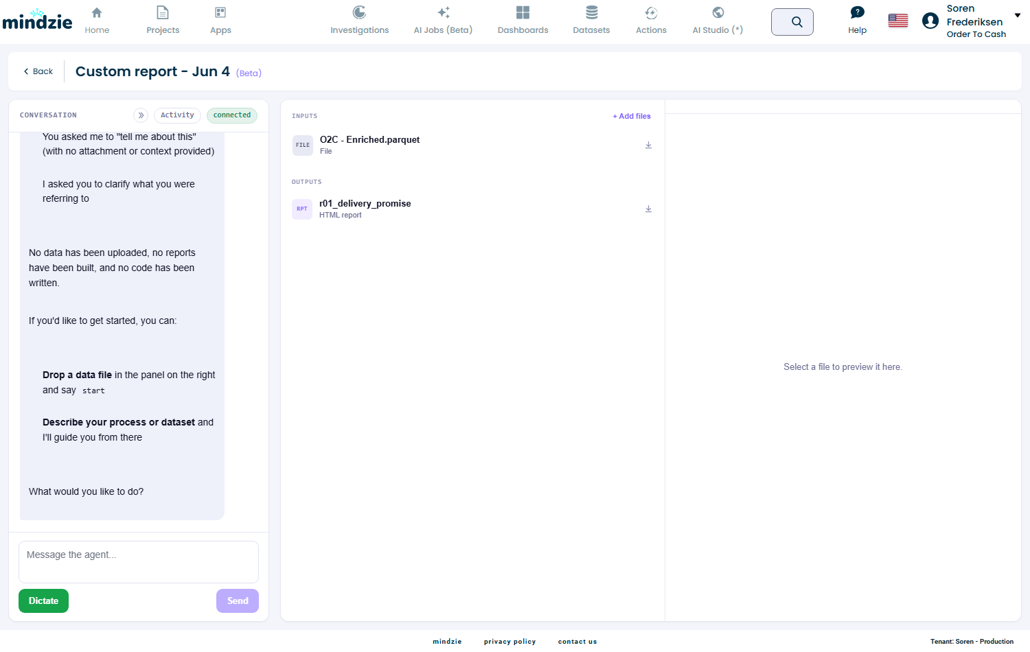Navigate to Dashboards

click(x=523, y=21)
